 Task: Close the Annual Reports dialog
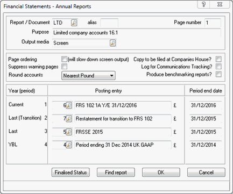point(220,4)
